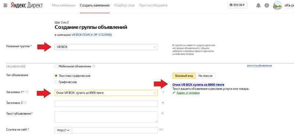Click phone icon beside Адрес и телефон

(174, 93)
